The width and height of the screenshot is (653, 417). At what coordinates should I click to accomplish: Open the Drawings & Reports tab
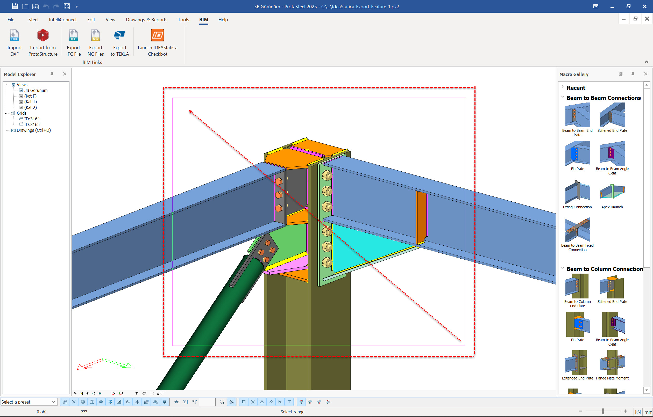[x=146, y=19]
